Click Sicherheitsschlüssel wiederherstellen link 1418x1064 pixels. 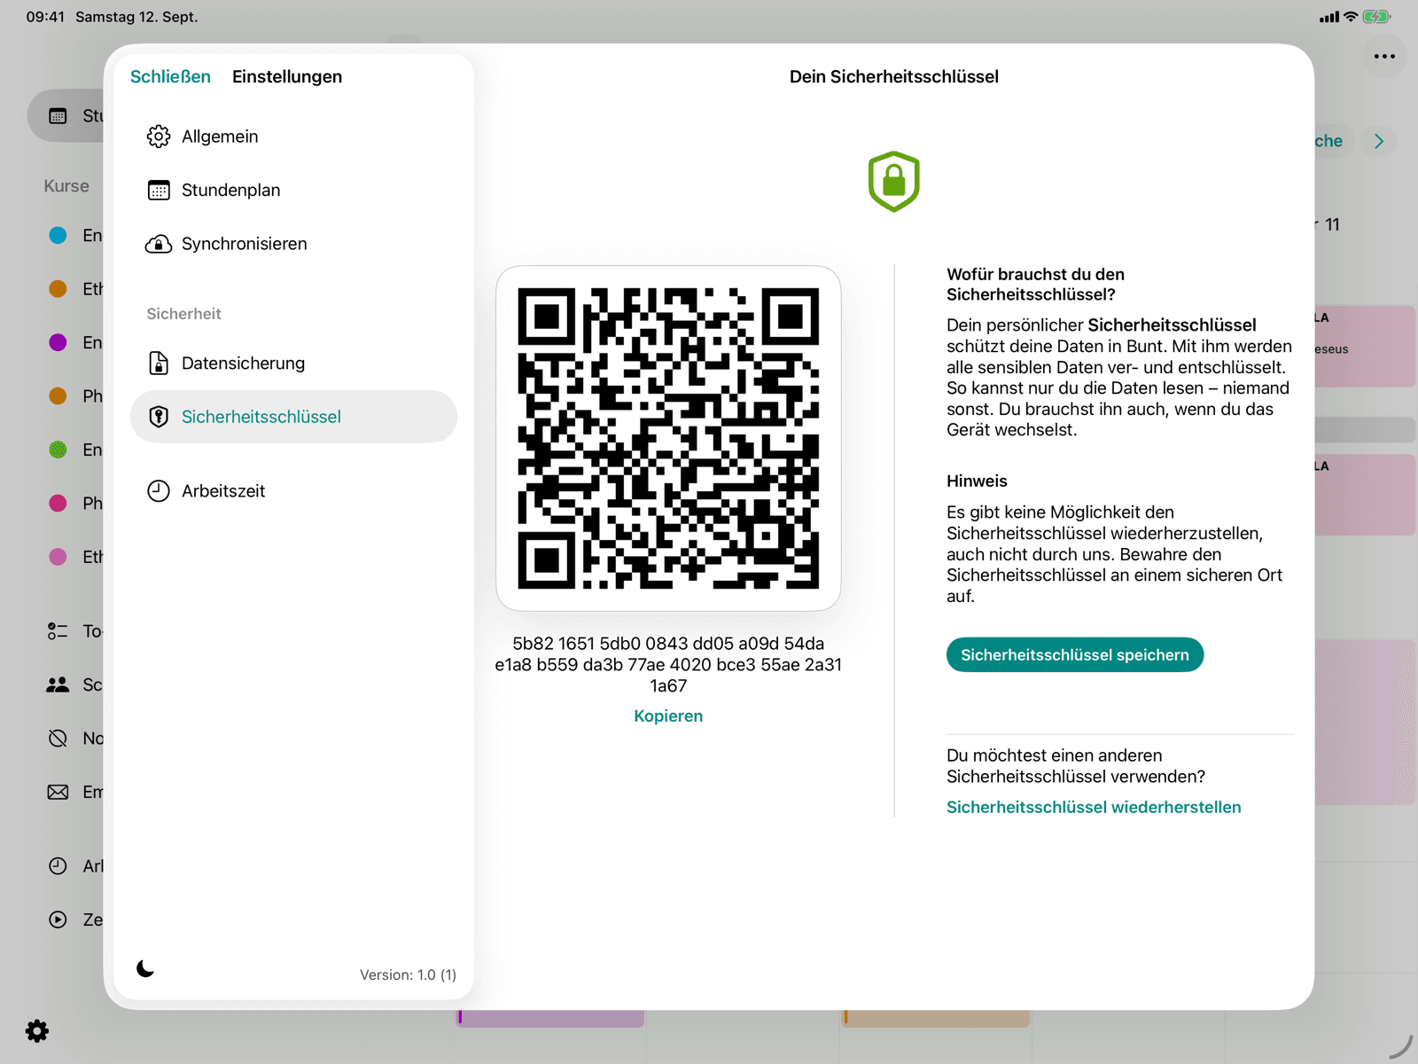(x=1094, y=808)
